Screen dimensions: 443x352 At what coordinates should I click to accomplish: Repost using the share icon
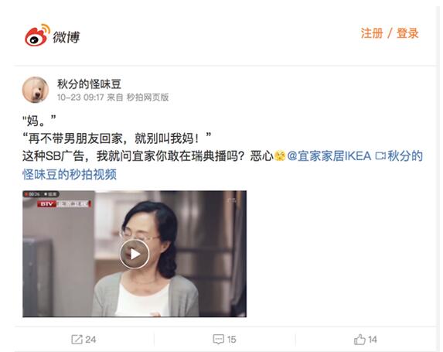(x=77, y=340)
